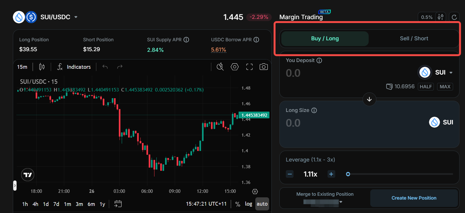Switch to the Sell / Short tab
Screen dimensions: 465x213
pos(414,39)
